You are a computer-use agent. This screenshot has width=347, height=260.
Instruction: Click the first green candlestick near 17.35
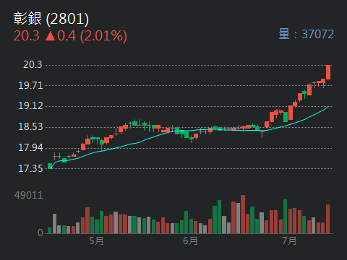[50, 166]
